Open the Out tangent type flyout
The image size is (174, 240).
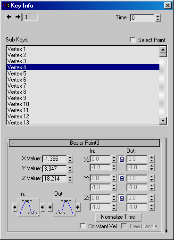(64, 207)
